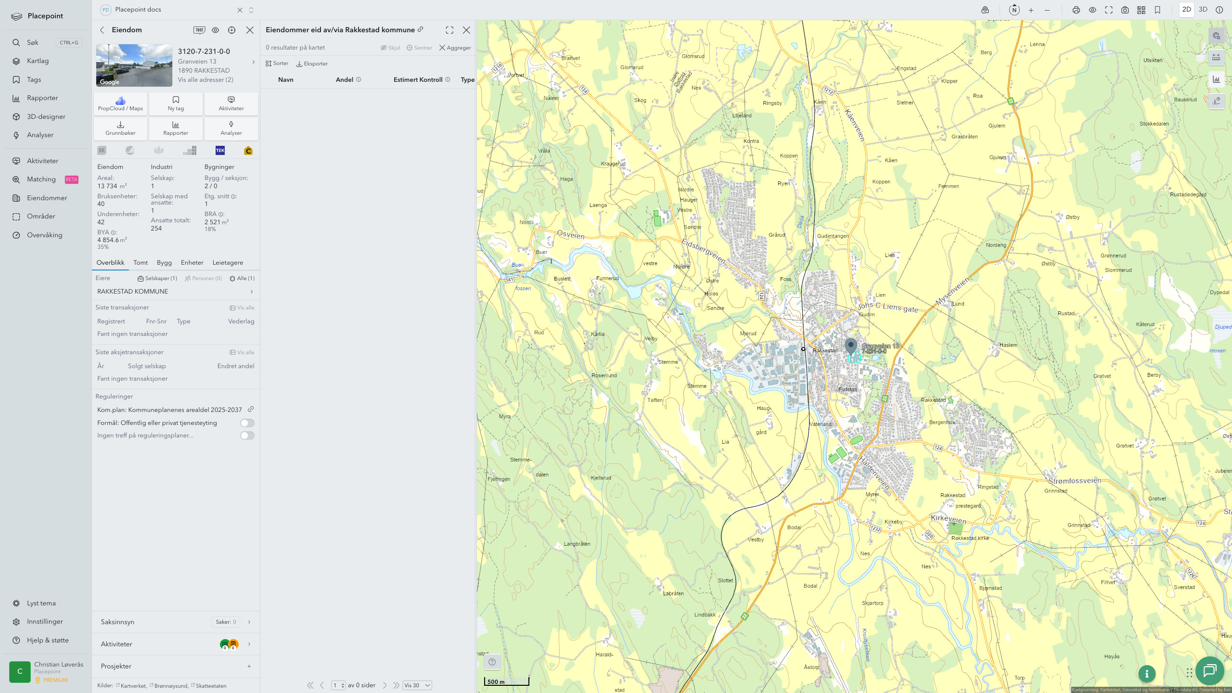This screenshot has height=693, width=1232.
Task: Go back using the Eiendom back arrow
Action: pyautogui.click(x=102, y=30)
